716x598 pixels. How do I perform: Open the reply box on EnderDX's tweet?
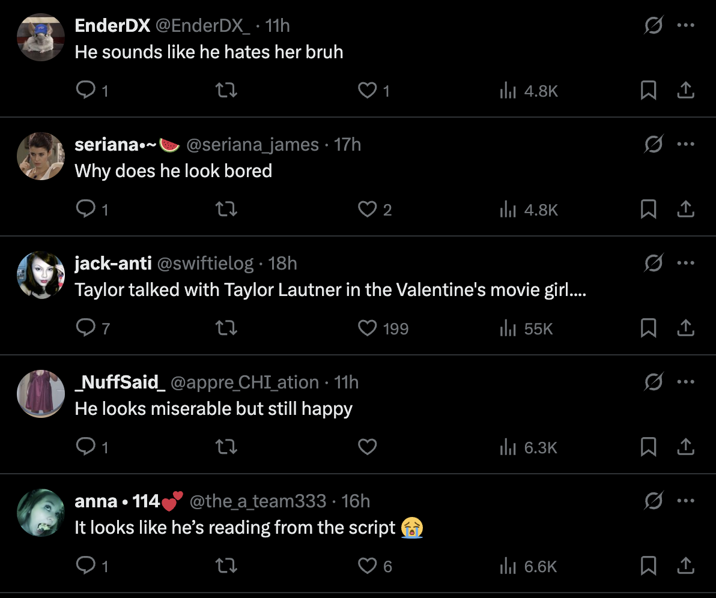86,90
